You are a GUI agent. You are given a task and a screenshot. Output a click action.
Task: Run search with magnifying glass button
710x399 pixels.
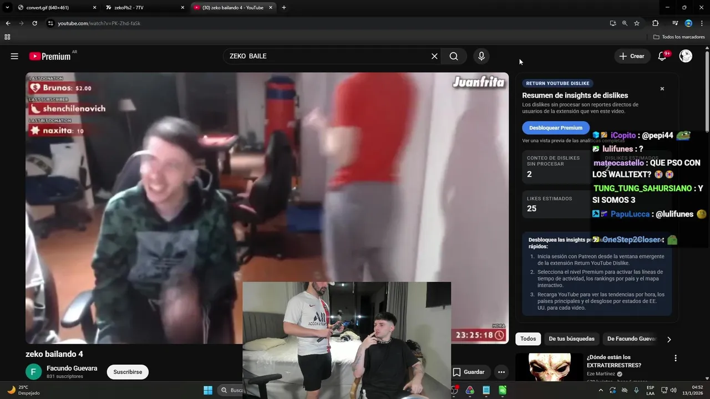coord(454,56)
